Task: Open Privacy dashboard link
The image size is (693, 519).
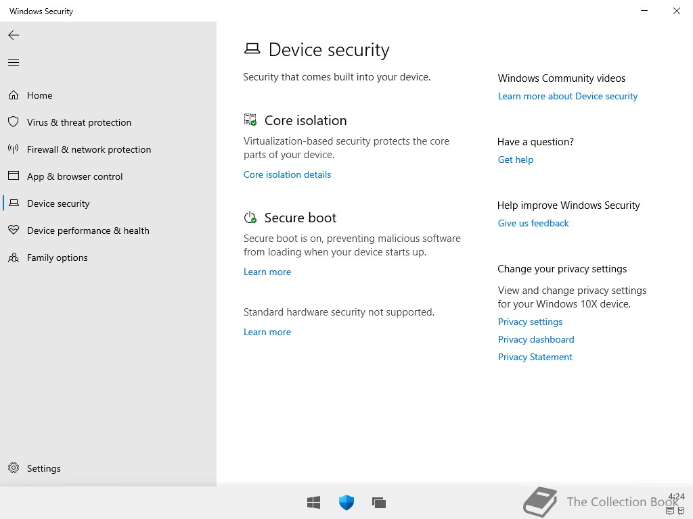Action: (536, 339)
